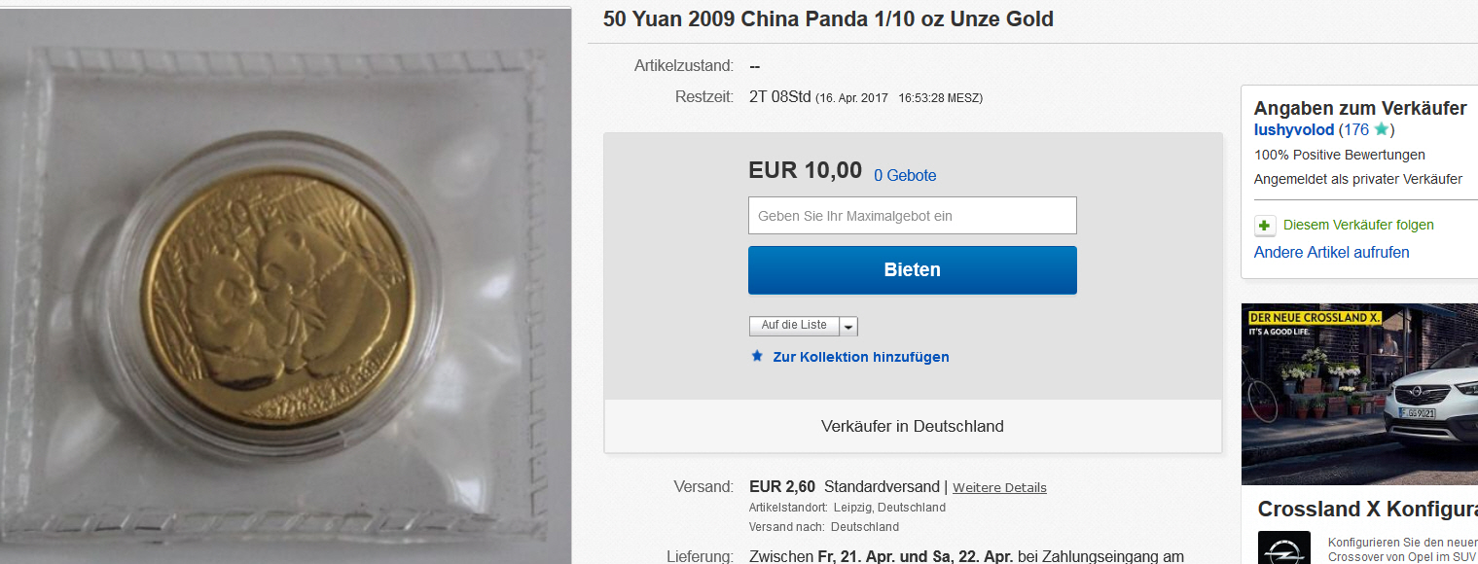Viewport: 1478px width, 564px height.
Task: Click the blue Bieten button
Action: (x=913, y=270)
